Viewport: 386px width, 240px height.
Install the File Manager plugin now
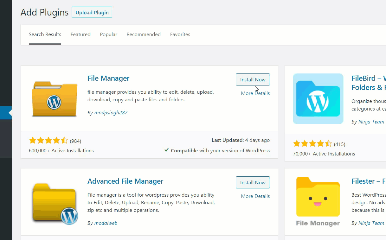[253, 79]
